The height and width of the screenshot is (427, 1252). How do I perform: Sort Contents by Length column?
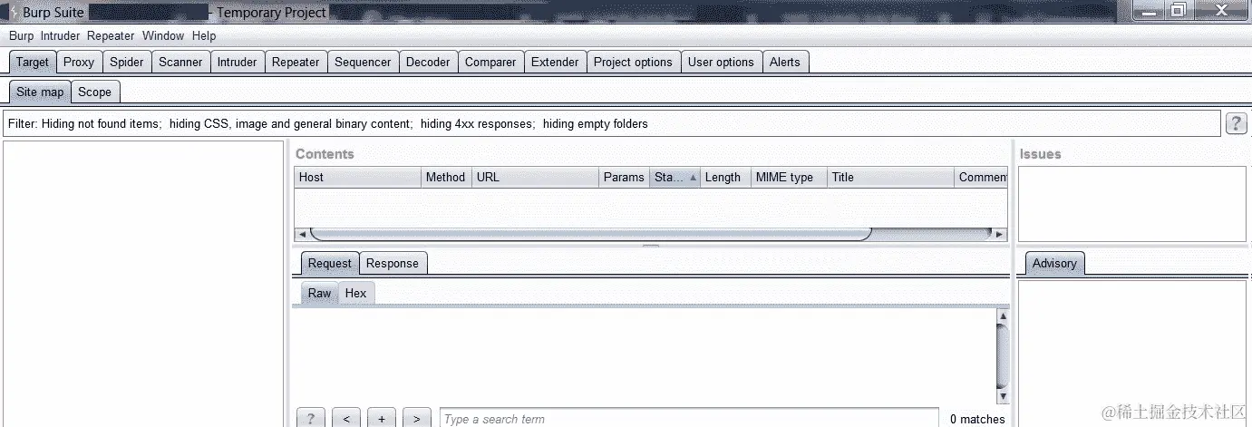point(726,178)
